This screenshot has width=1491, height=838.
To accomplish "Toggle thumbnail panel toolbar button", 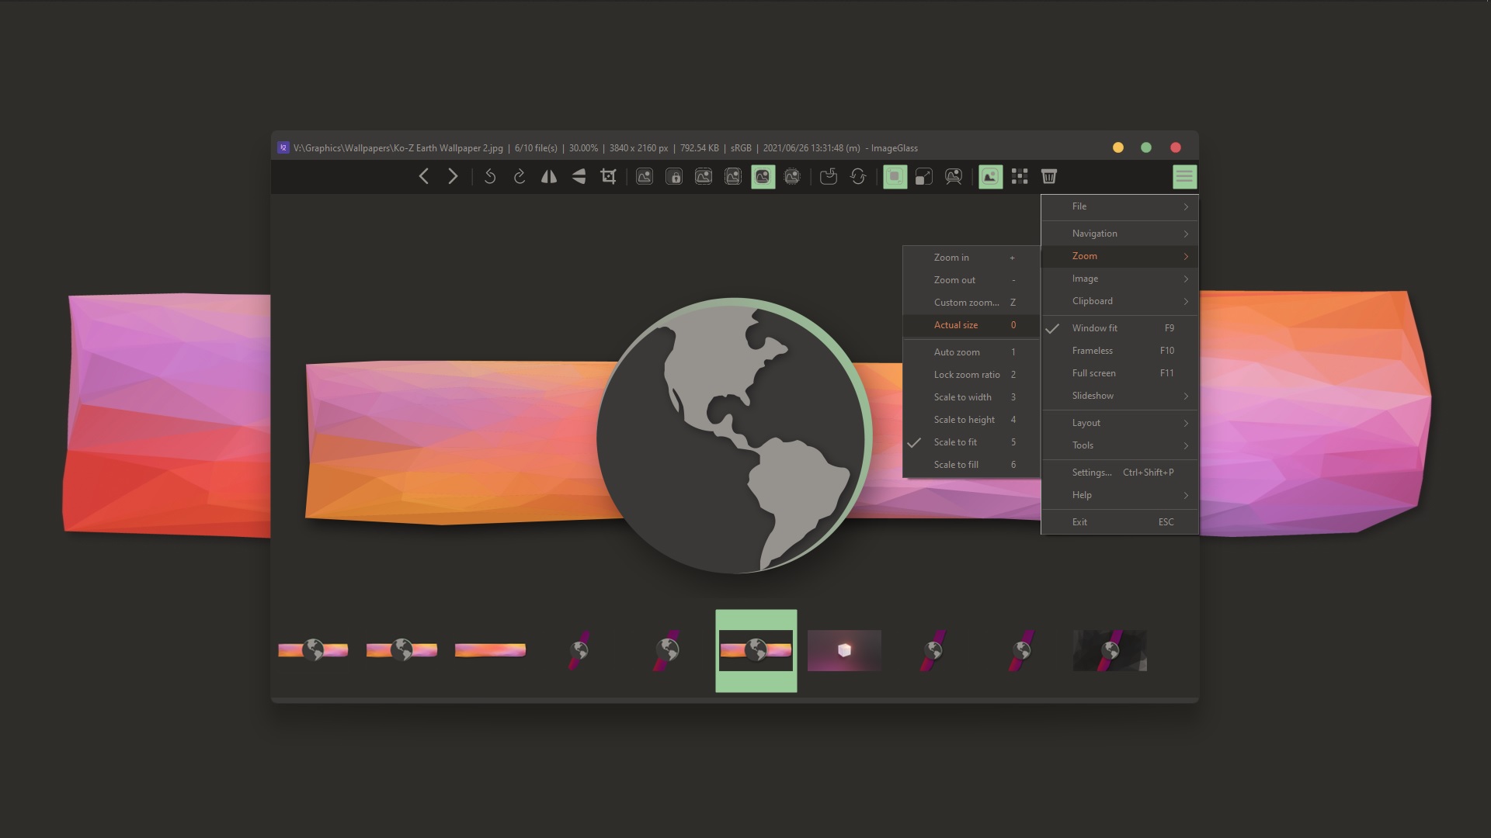I will [990, 177].
